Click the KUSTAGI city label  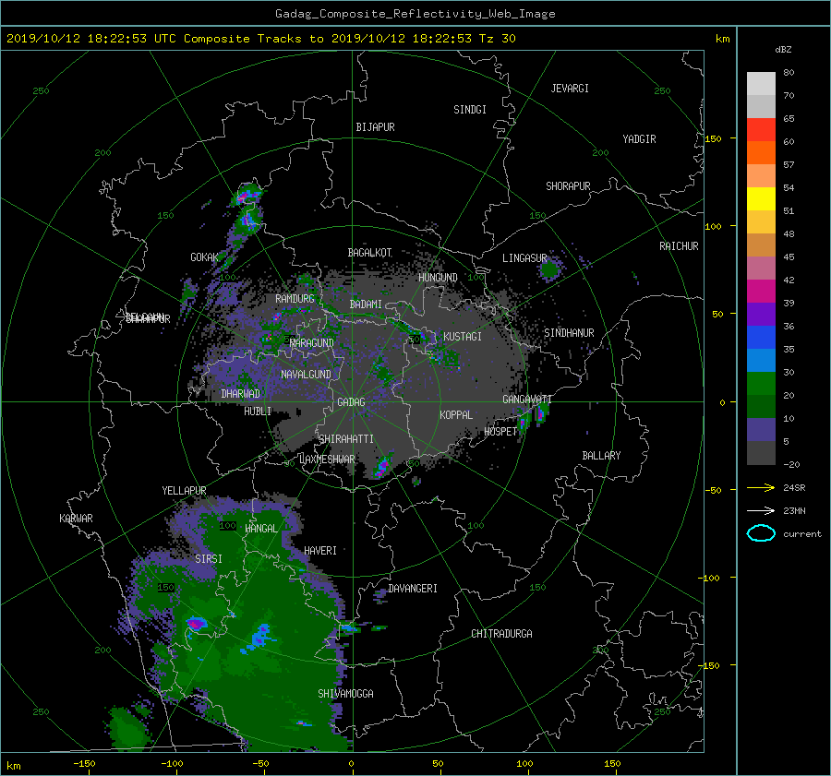pyautogui.click(x=463, y=337)
